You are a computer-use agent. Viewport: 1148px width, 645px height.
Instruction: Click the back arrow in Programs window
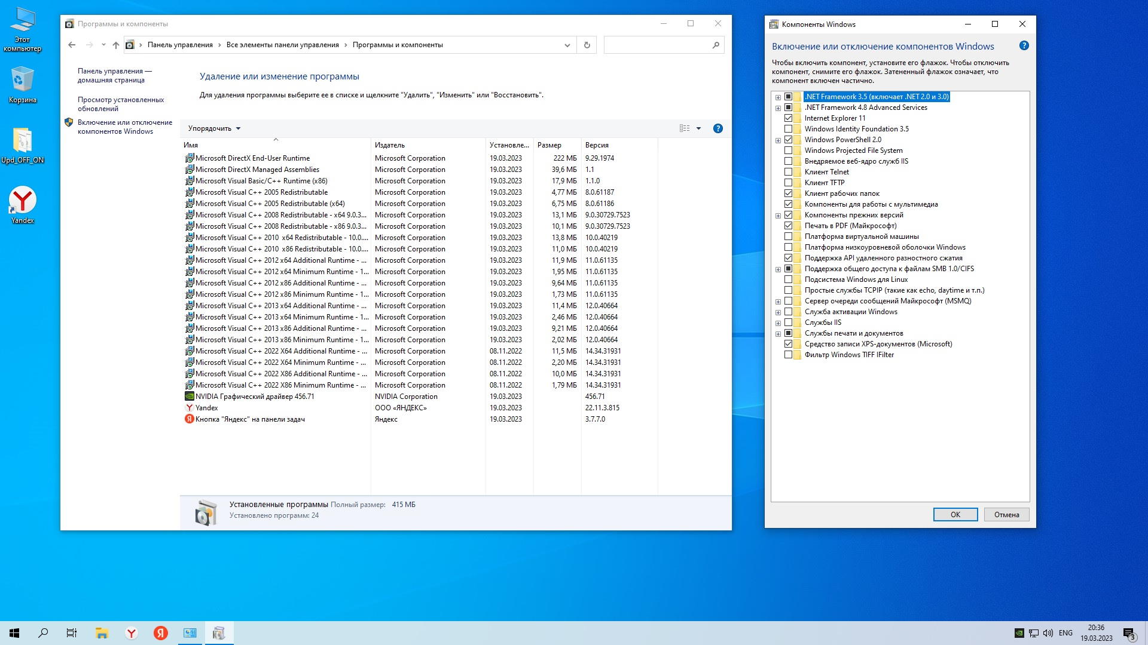pyautogui.click(x=72, y=45)
